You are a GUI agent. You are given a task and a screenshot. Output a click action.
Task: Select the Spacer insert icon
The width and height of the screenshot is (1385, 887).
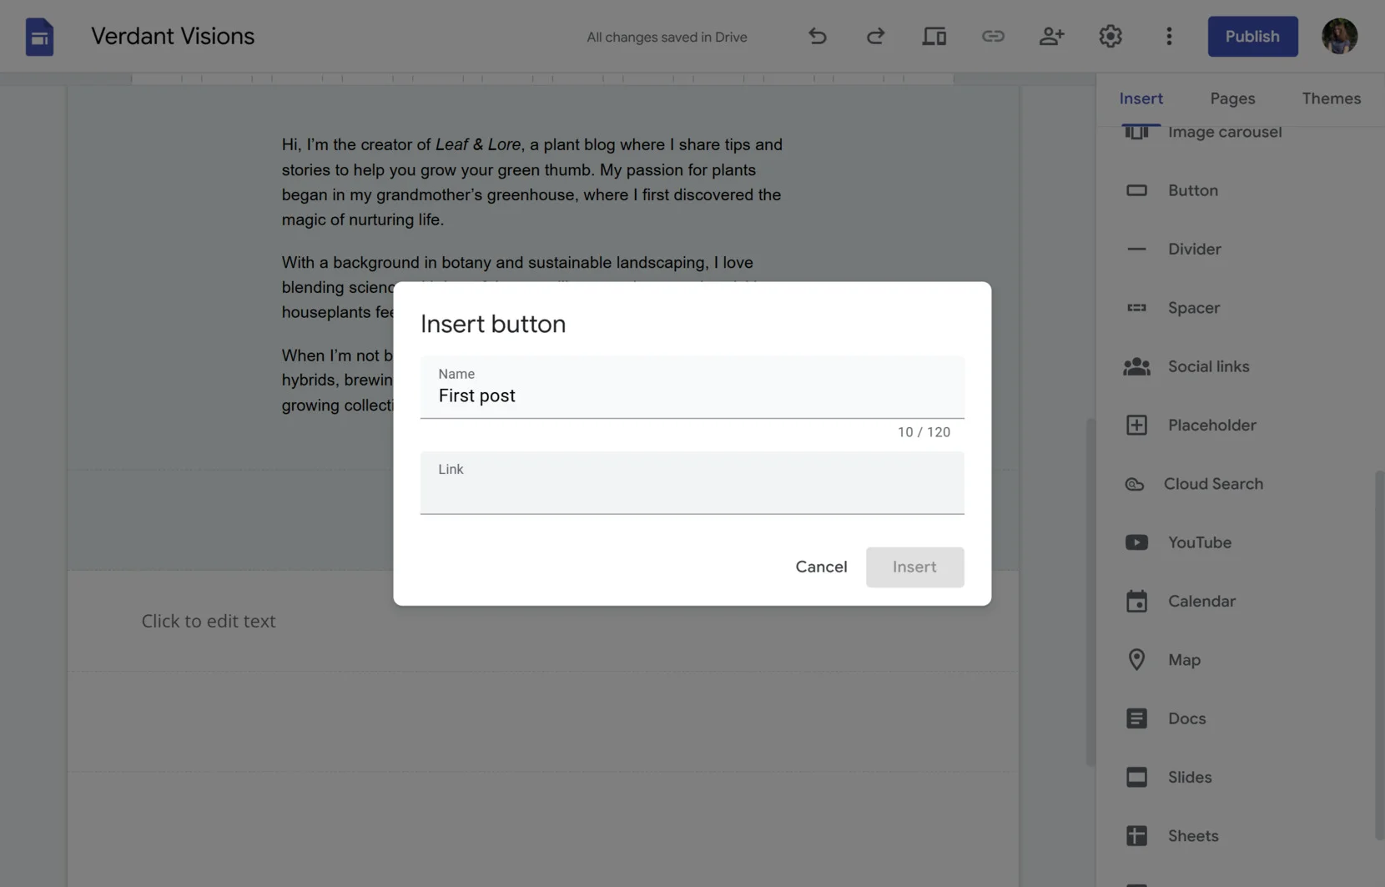[x=1136, y=307]
